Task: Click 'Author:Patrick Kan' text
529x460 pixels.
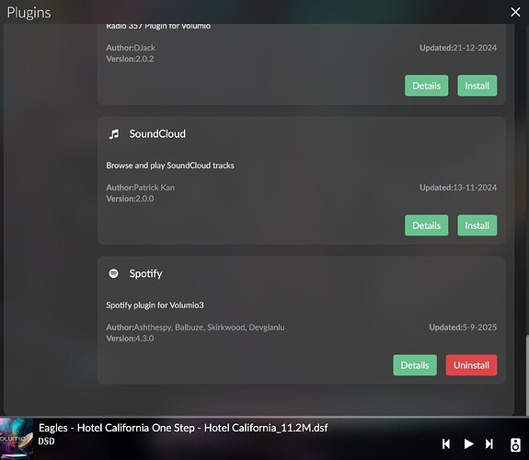Action: tap(141, 188)
